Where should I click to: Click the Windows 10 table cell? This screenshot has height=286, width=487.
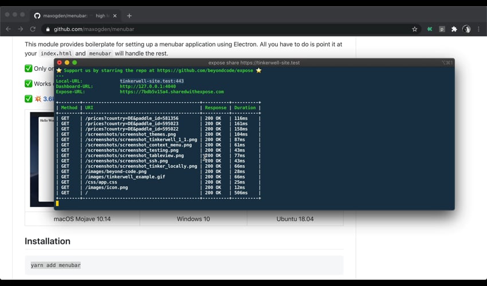(194, 219)
